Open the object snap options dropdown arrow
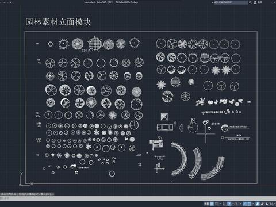This screenshot has width=276, height=207. click(253, 204)
